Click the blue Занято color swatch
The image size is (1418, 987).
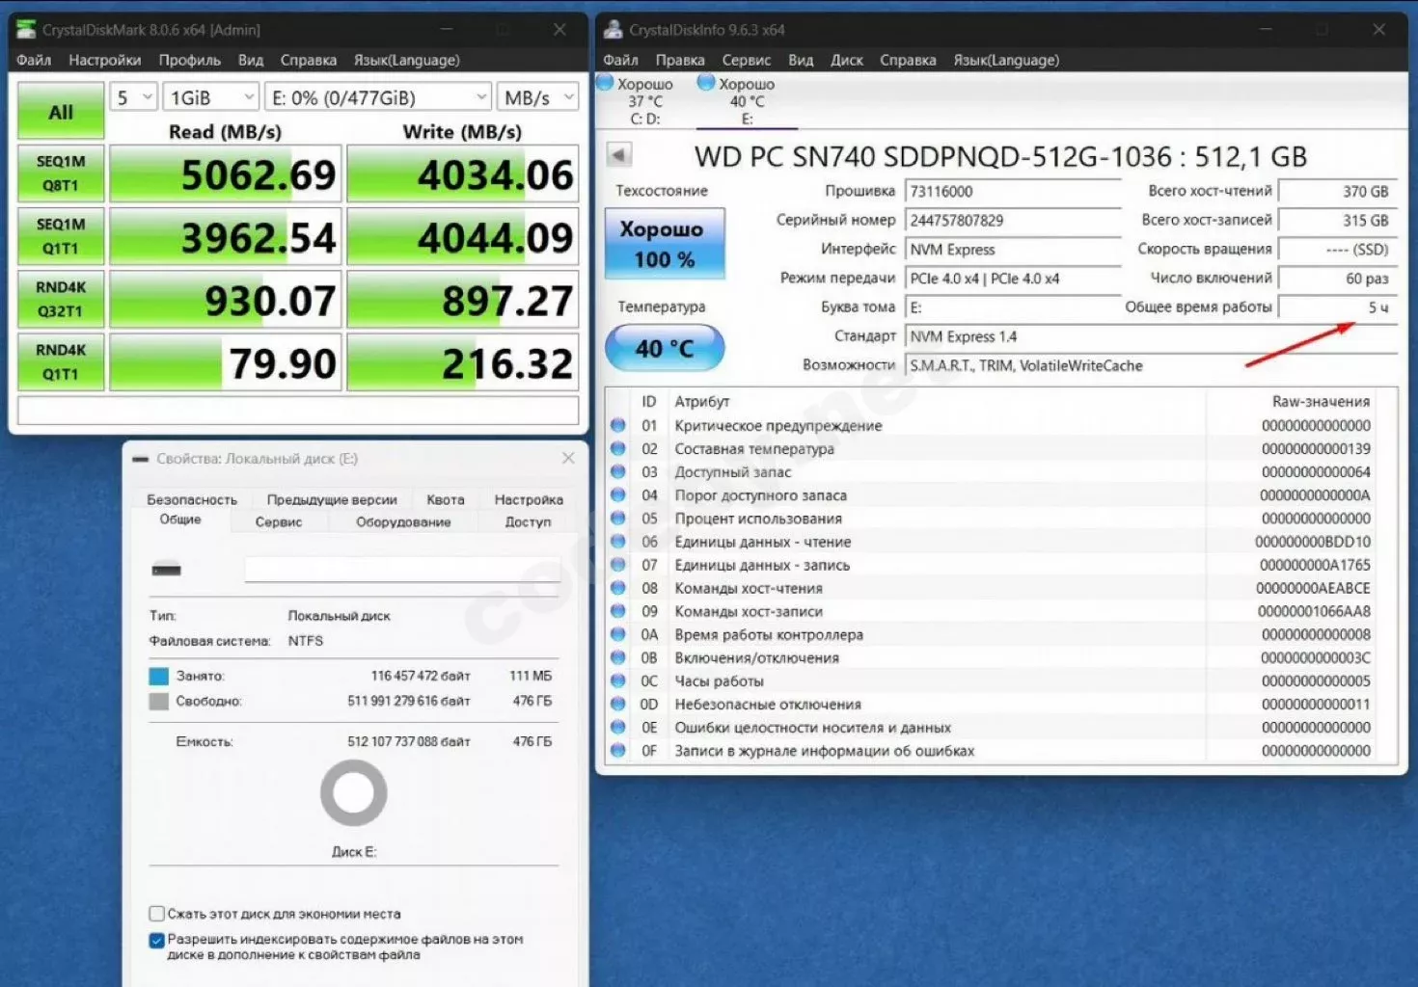click(x=159, y=676)
